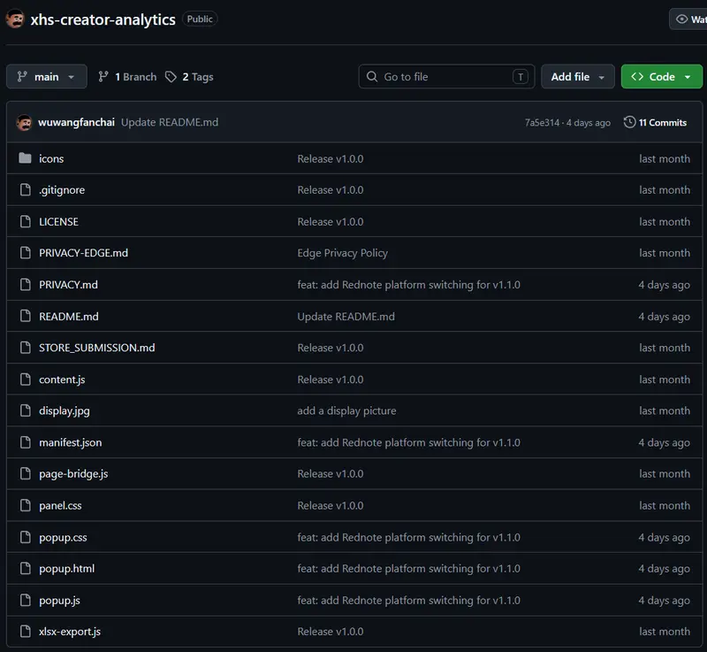The image size is (707, 652).
Task: Click the file icon beside xlsx-export.js
Action: coord(26,632)
